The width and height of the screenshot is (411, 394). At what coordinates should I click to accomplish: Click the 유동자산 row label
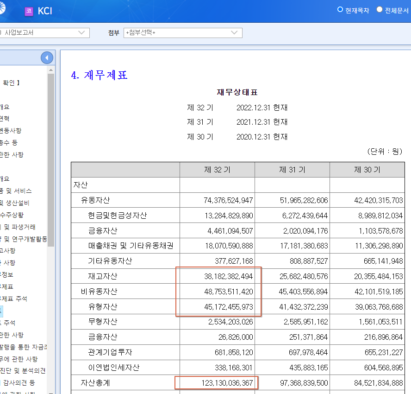point(95,200)
